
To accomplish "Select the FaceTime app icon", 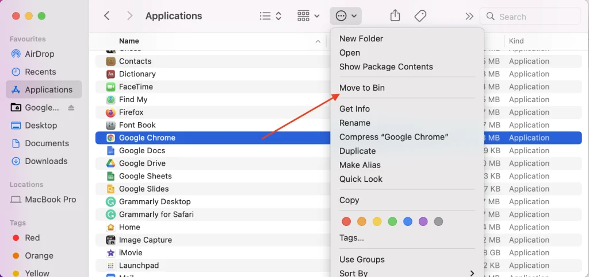I will [110, 87].
